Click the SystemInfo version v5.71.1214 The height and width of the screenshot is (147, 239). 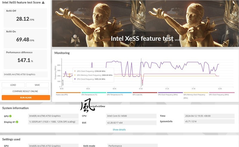pyautogui.click(x=209, y=121)
